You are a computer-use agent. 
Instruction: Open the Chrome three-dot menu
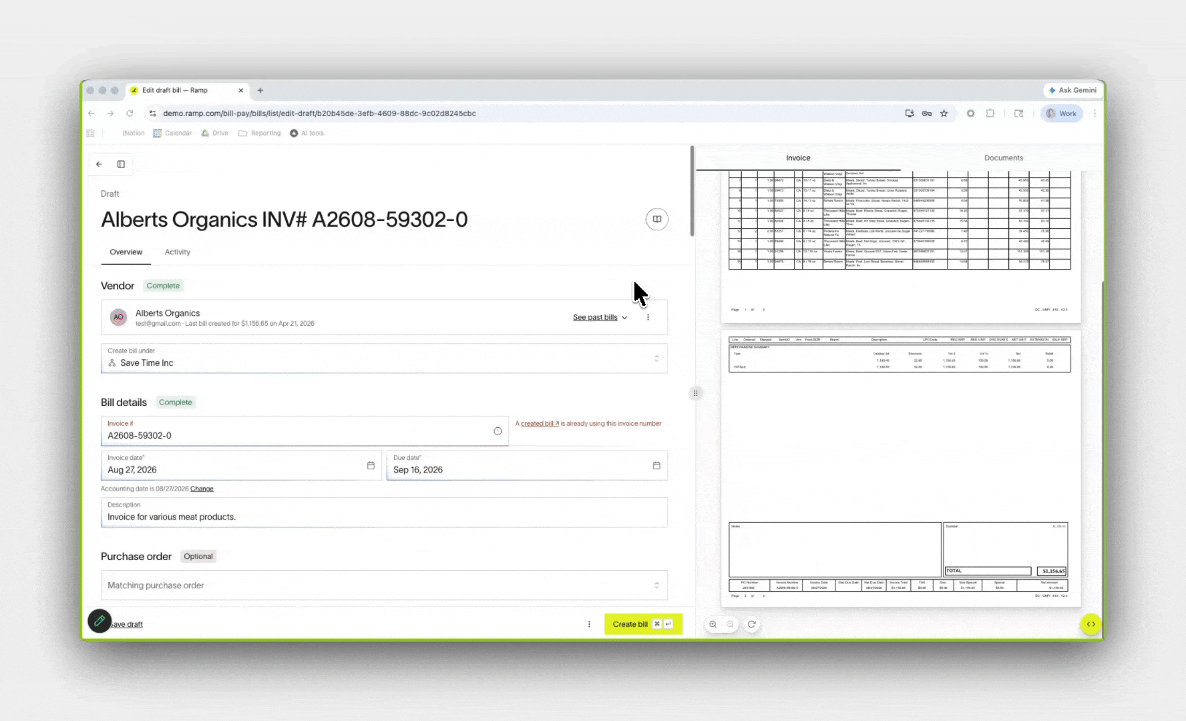tap(1095, 113)
